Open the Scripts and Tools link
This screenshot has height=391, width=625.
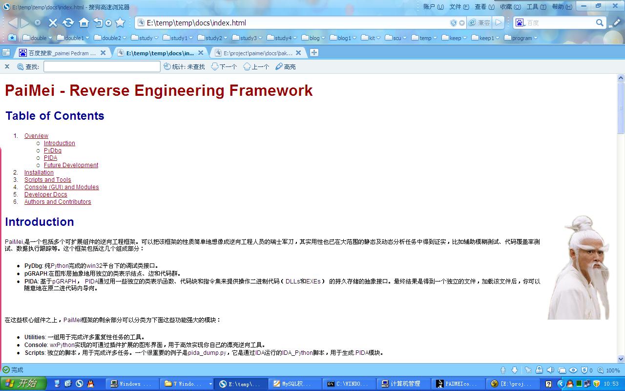pos(47,180)
